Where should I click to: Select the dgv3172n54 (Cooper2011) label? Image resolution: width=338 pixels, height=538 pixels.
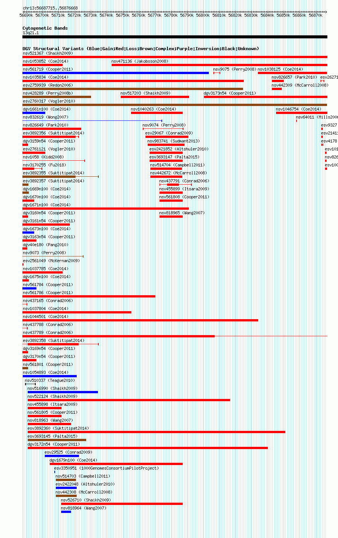[54, 444]
